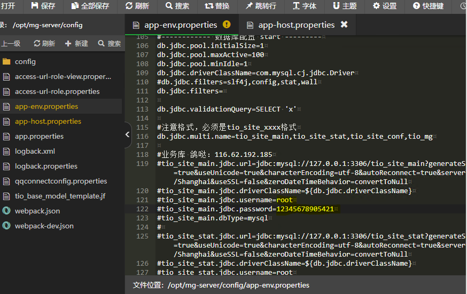Refresh the file list panel (刷新)
The width and height of the screenshot is (467, 294).
point(44,43)
